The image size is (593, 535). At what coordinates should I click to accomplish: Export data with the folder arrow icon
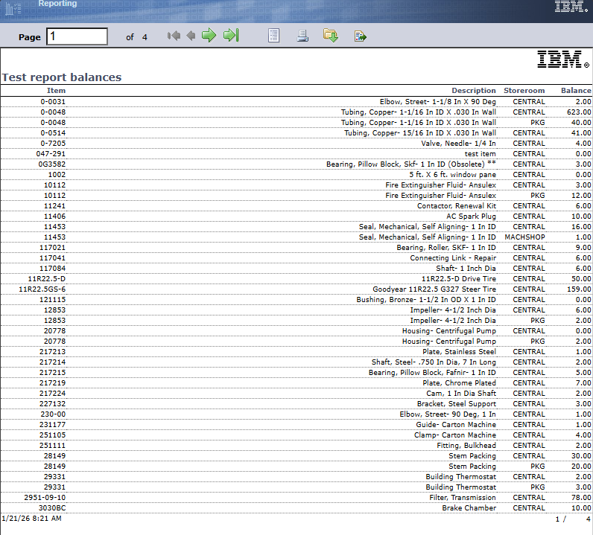331,36
